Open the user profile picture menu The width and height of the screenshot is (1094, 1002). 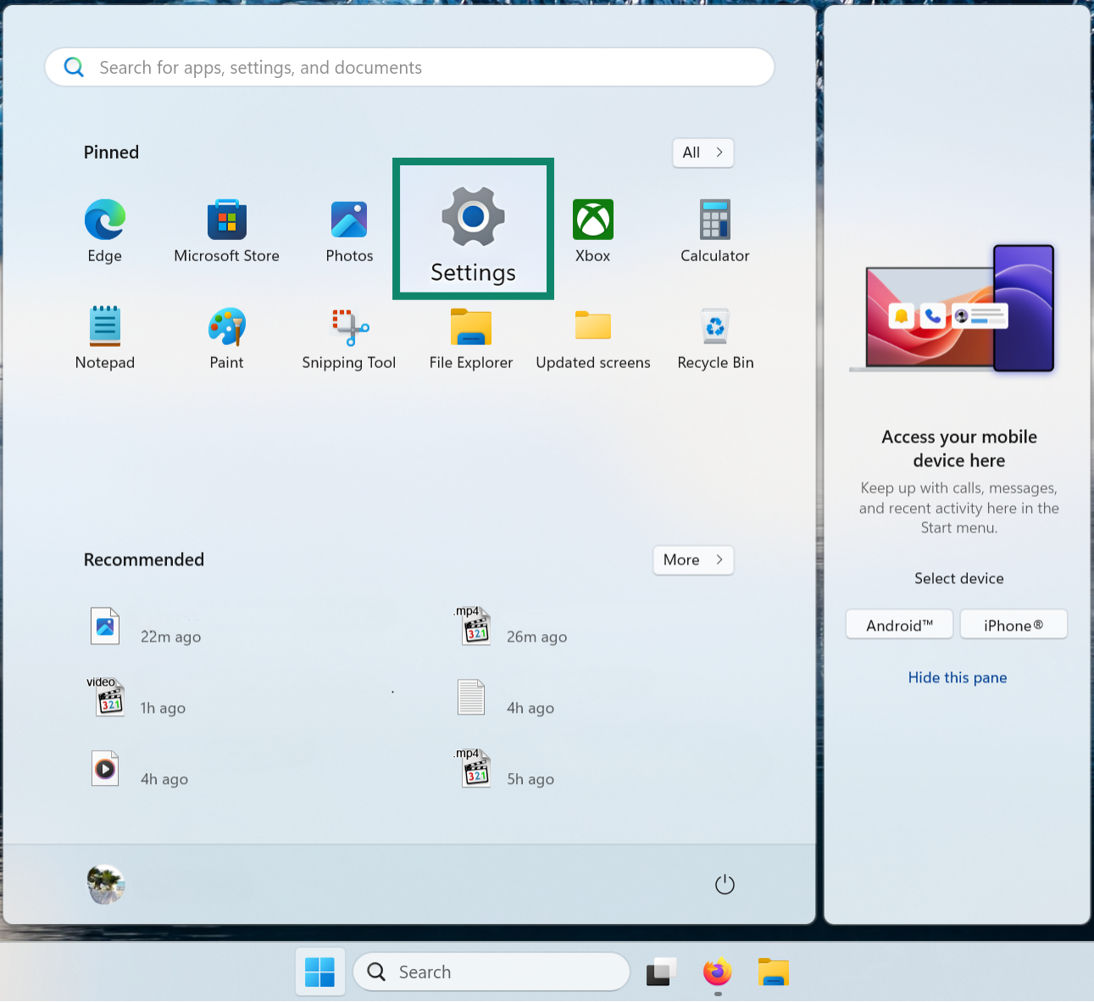click(106, 884)
